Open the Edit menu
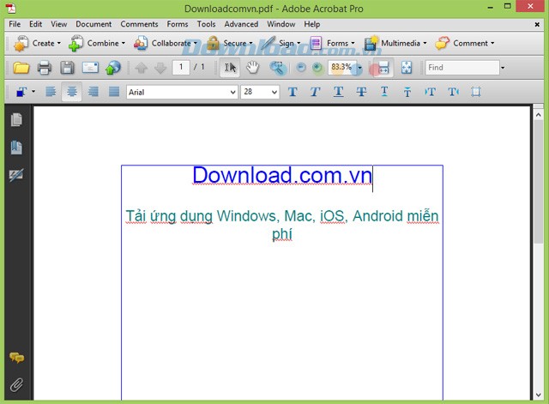Viewport: 549px width, 404px height. click(x=35, y=24)
